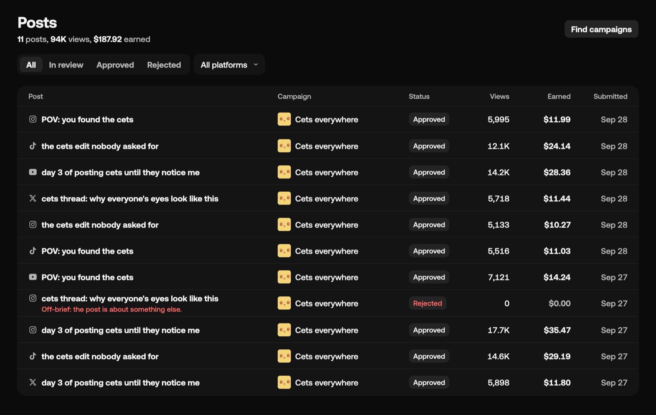
Task: Click the Instagram icon beside the 5,995-views post
Action: pos(33,119)
